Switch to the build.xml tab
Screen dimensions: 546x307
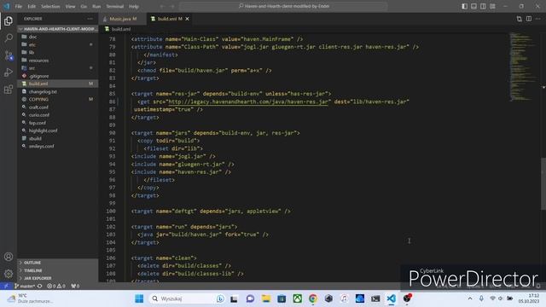[x=170, y=19]
